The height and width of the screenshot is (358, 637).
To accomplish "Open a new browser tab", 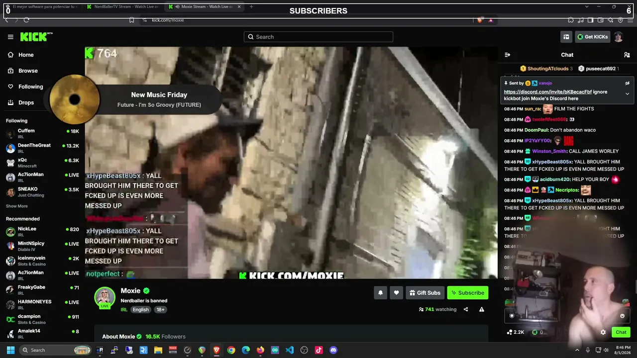I will 251,6.
